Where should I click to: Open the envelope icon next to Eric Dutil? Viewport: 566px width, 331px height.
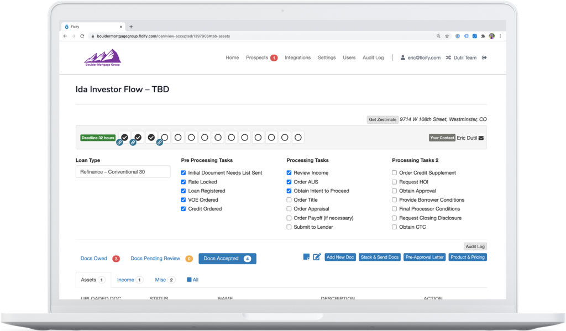(480, 137)
